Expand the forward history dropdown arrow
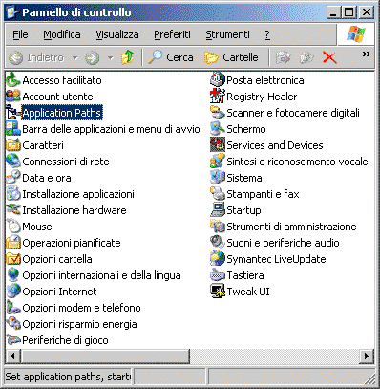 pos(110,58)
